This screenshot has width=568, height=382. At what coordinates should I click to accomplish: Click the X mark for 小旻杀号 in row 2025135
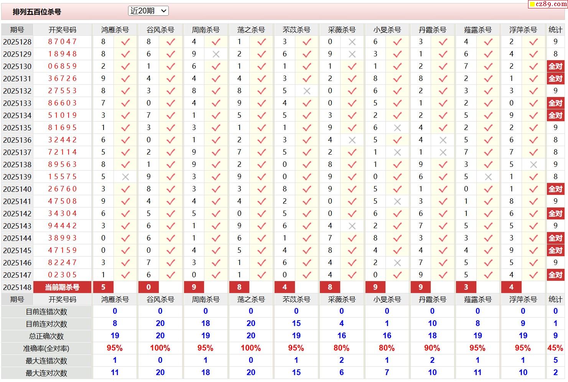coord(397,128)
